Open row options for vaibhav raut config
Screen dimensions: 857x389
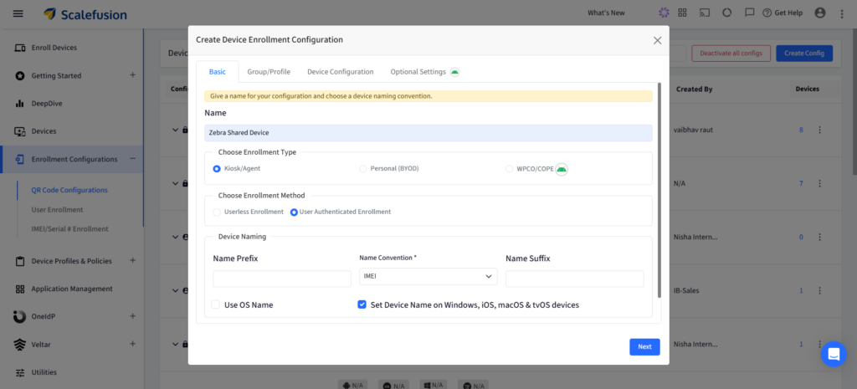pyautogui.click(x=819, y=130)
